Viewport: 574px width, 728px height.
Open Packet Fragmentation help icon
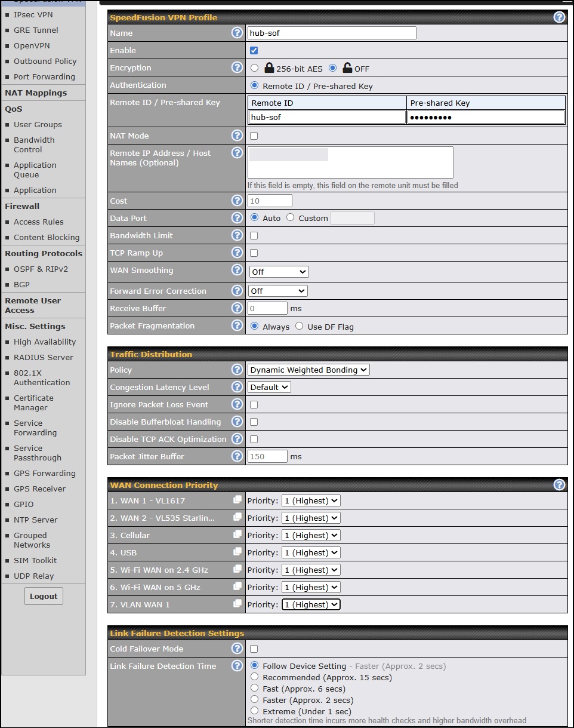point(237,325)
